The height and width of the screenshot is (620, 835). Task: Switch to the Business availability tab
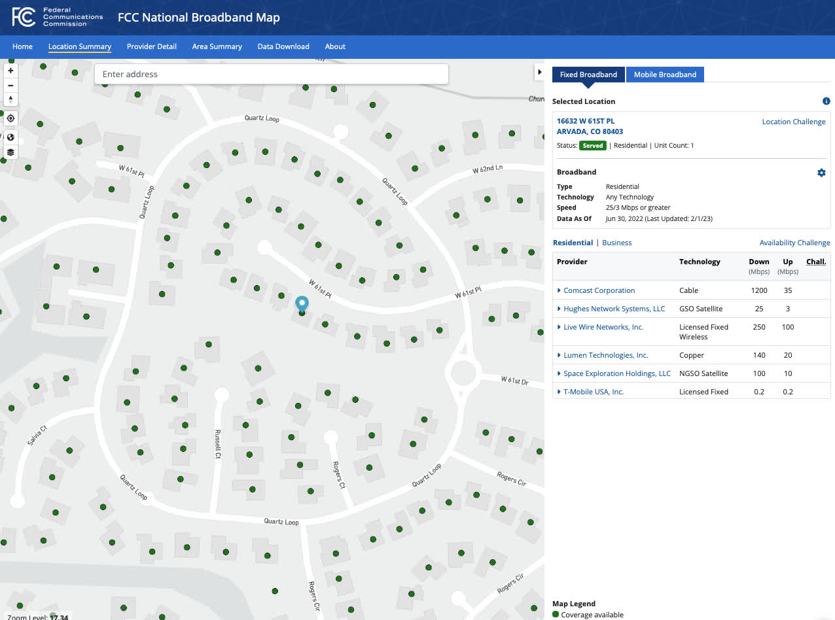click(617, 243)
